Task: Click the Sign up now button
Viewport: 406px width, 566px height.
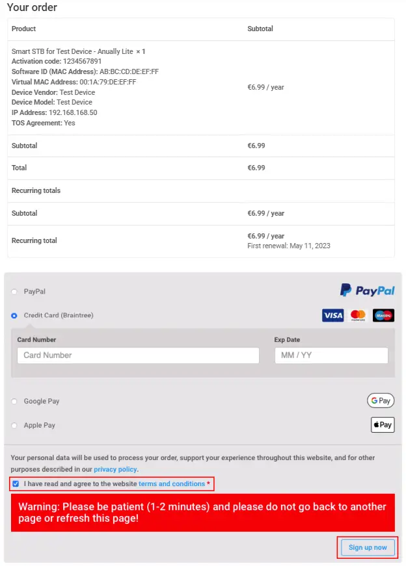Action: point(368,548)
